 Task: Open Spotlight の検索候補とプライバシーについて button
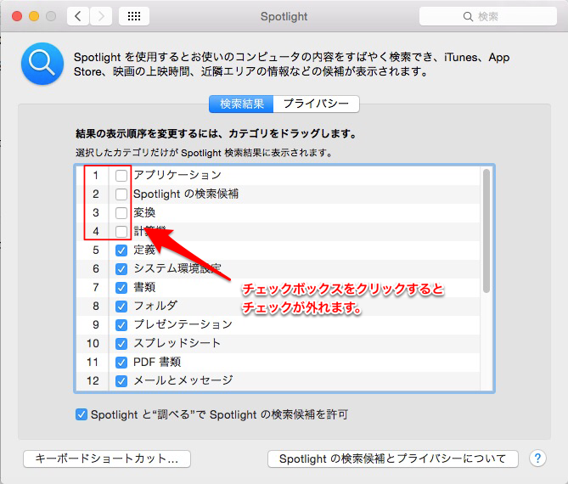point(392,459)
